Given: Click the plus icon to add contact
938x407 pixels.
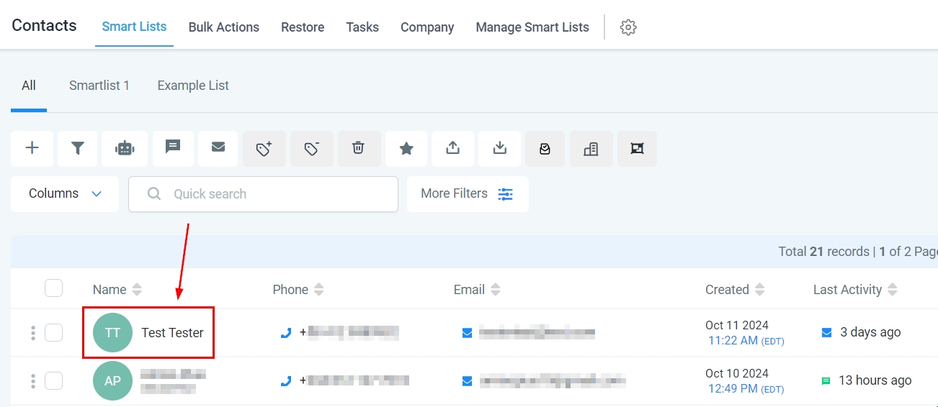Looking at the screenshot, I should pos(32,148).
